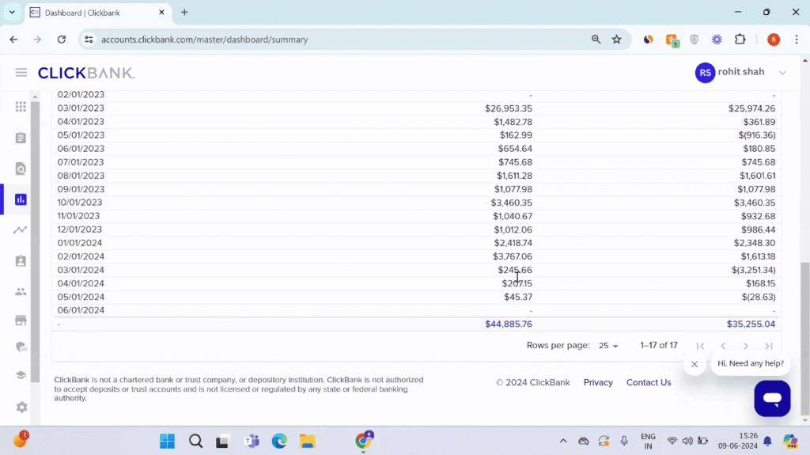Open the hamburger menu beside ClickBank logo
Screen dimensions: 810x455
tap(21, 73)
